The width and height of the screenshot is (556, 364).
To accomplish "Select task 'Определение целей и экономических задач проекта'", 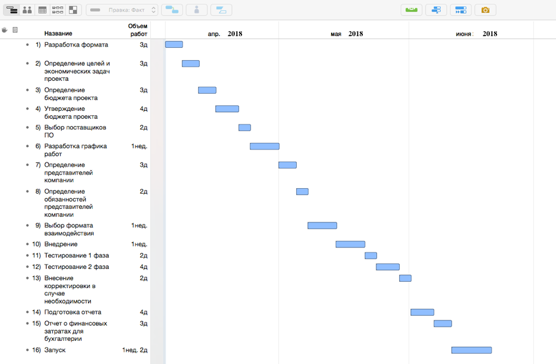I will click(x=77, y=71).
